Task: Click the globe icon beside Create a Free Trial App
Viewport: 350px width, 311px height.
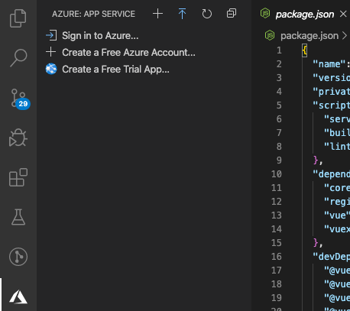Action: click(x=51, y=69)
